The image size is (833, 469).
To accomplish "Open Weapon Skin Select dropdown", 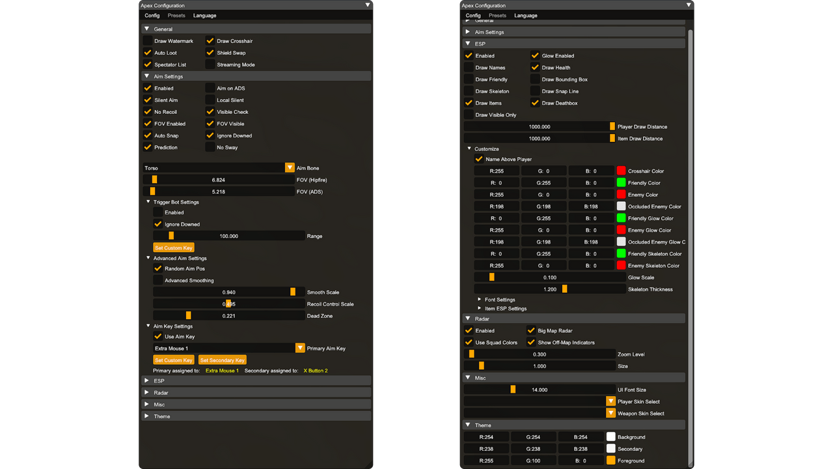I will [610, 413].
